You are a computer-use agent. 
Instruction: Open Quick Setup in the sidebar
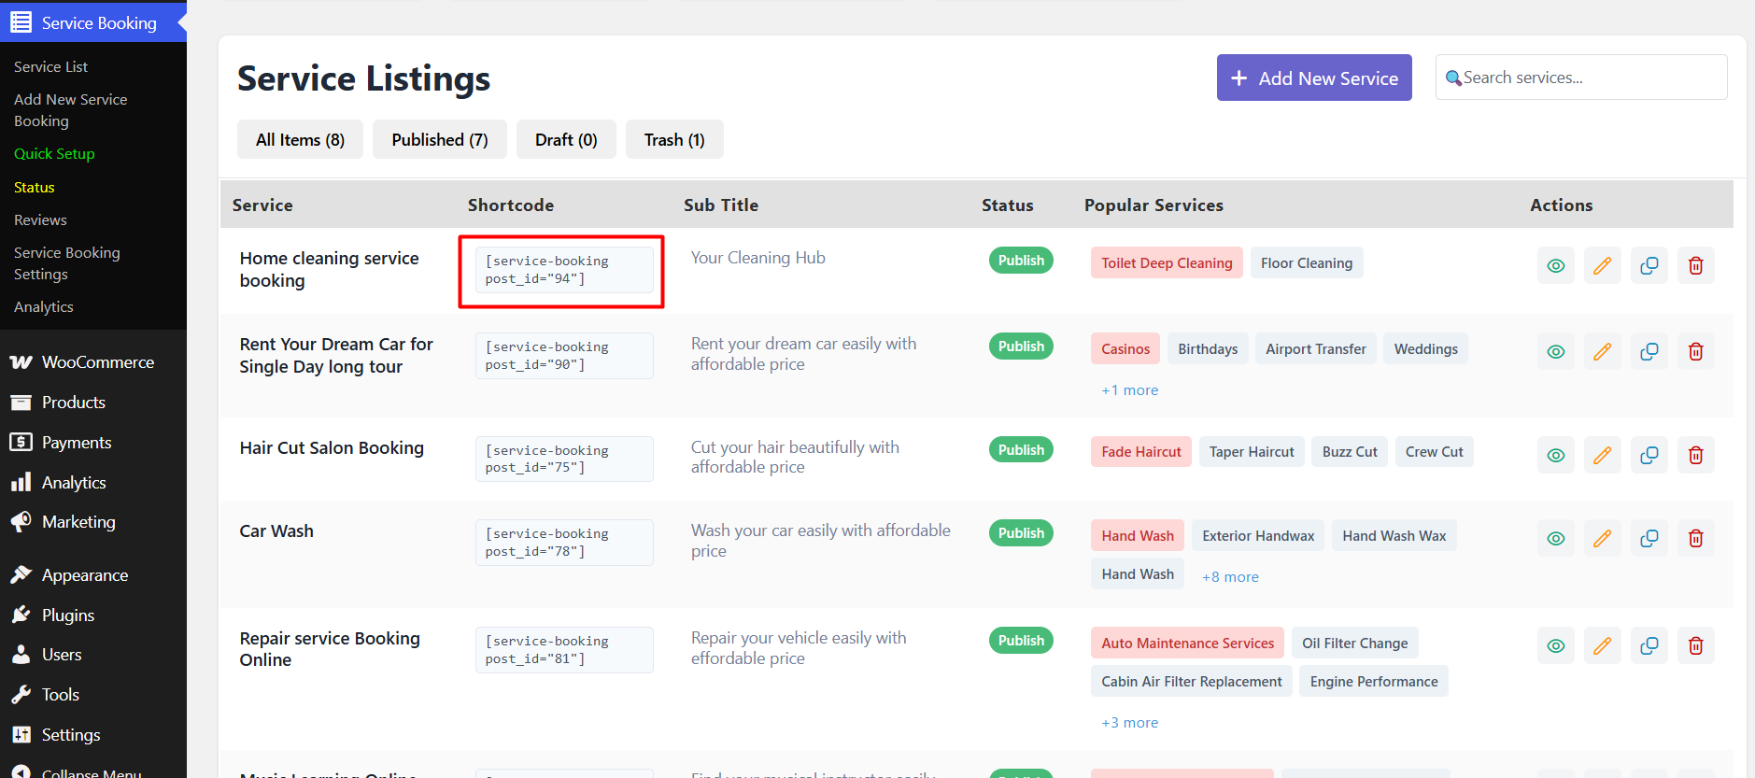[x=54, y=154]
